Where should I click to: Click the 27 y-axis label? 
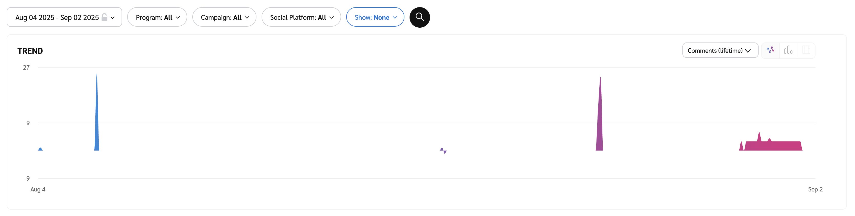[26, 68]
